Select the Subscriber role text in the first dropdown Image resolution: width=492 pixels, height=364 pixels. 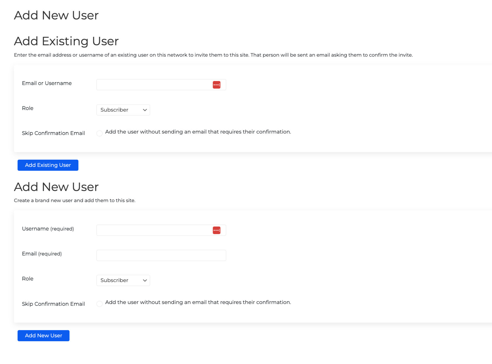[114, 110]
